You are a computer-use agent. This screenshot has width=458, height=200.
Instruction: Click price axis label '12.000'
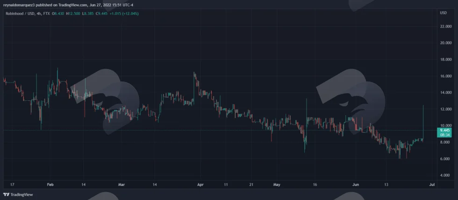pyautogui.click(x=446, y=110)
